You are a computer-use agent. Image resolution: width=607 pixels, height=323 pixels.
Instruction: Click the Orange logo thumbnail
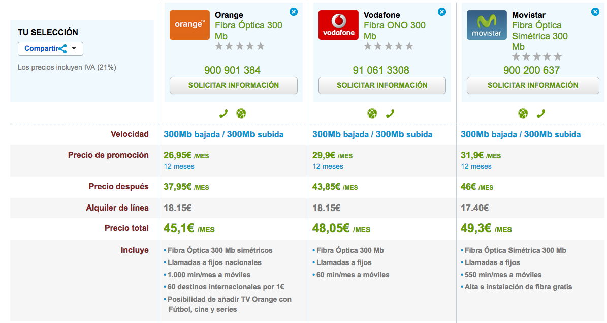point(189,25)
